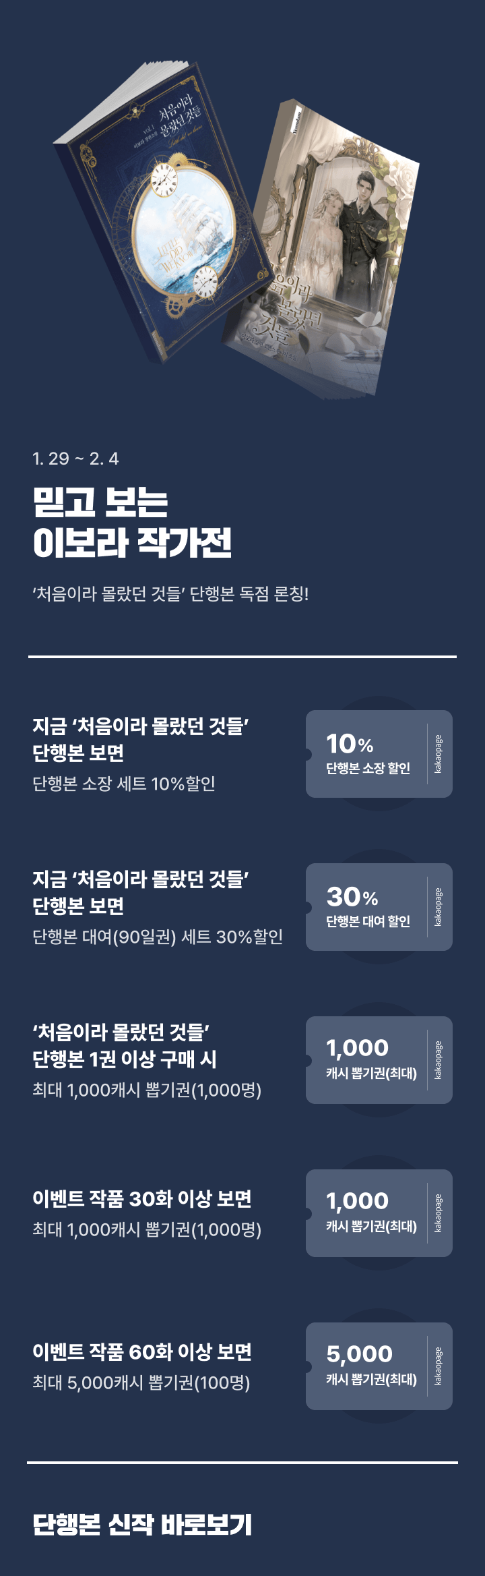This screenshot has height=1576, width=485.
Task: Click kakaopage label on the 10% coupon
Action: (x=439, y=754)
